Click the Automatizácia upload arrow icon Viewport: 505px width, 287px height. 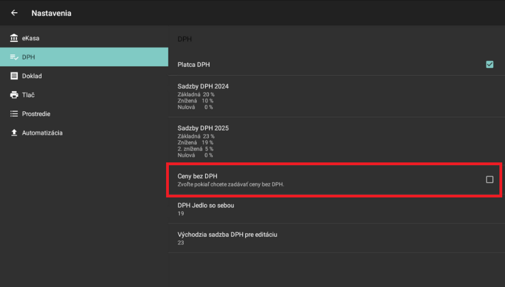pos(14,133)
